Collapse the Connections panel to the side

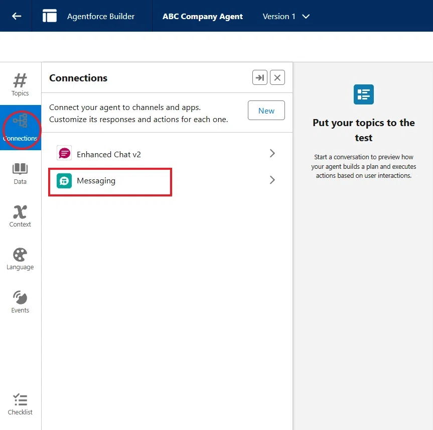(x=259, y=77)
